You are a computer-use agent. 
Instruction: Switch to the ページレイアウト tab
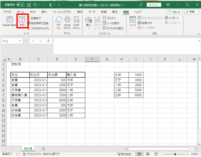62,12
